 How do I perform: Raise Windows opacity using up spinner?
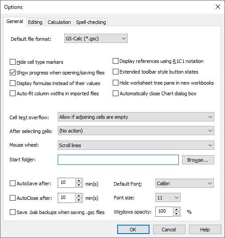[x=176, y=210]
